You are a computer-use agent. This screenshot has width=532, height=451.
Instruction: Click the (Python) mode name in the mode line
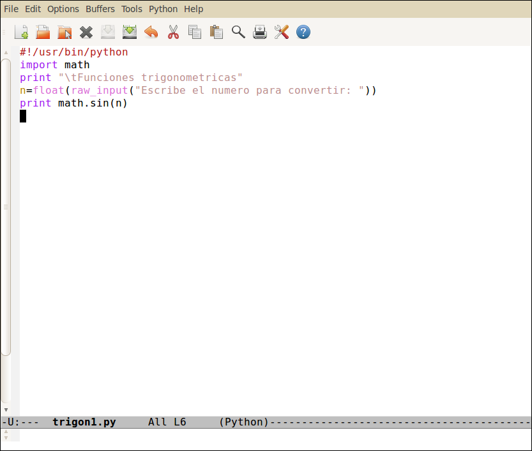pos(243,422)
